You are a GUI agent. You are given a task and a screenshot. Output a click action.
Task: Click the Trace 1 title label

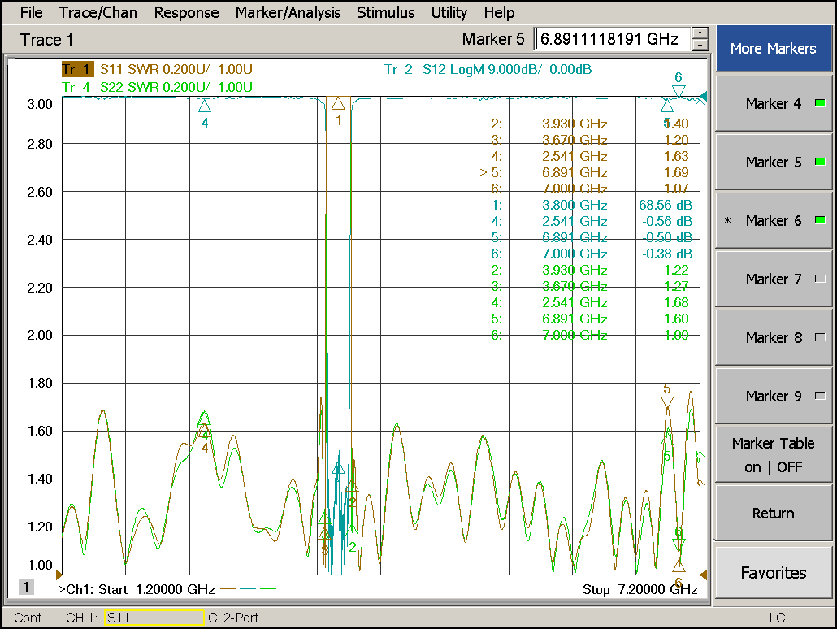[46, 40]
